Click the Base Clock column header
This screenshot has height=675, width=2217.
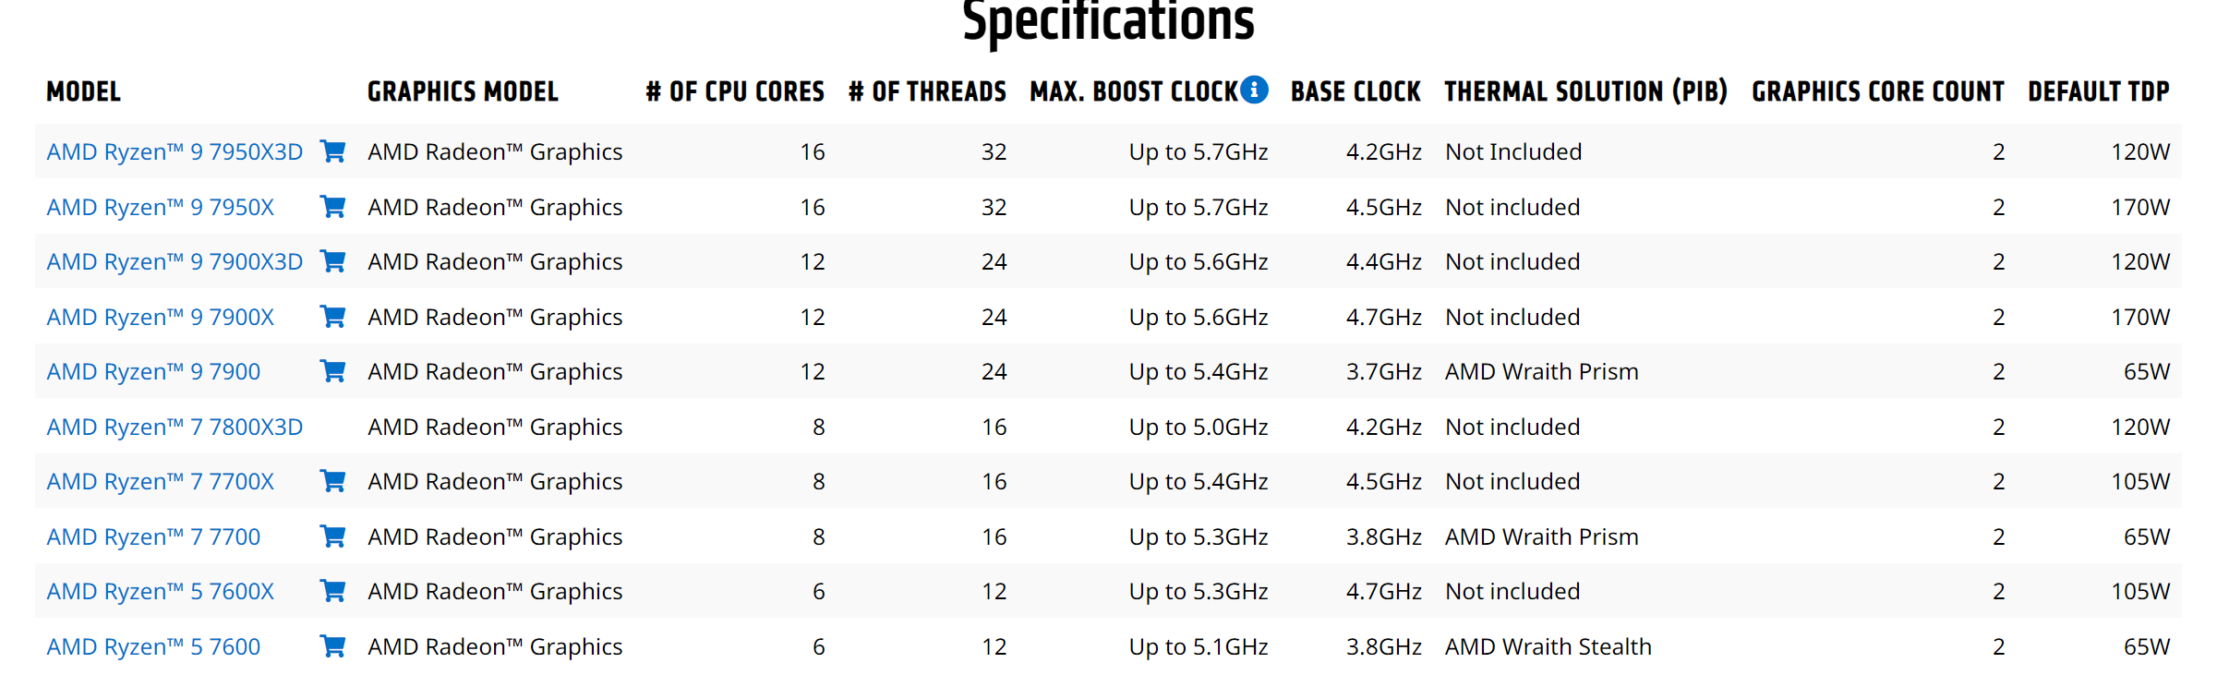tap(1356, 91)
